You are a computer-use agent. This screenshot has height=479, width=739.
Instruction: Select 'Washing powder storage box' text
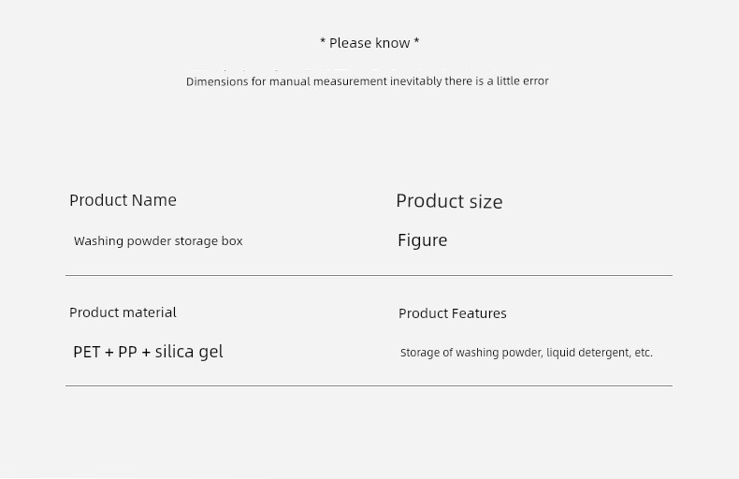(158, 241)
